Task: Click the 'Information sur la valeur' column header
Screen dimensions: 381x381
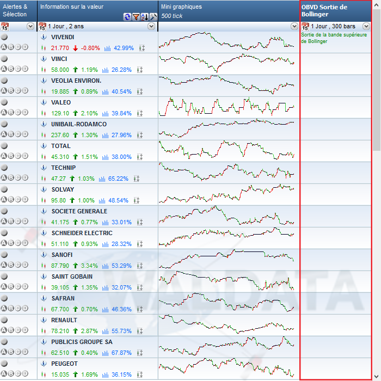Action: click(x=97, y=11)
